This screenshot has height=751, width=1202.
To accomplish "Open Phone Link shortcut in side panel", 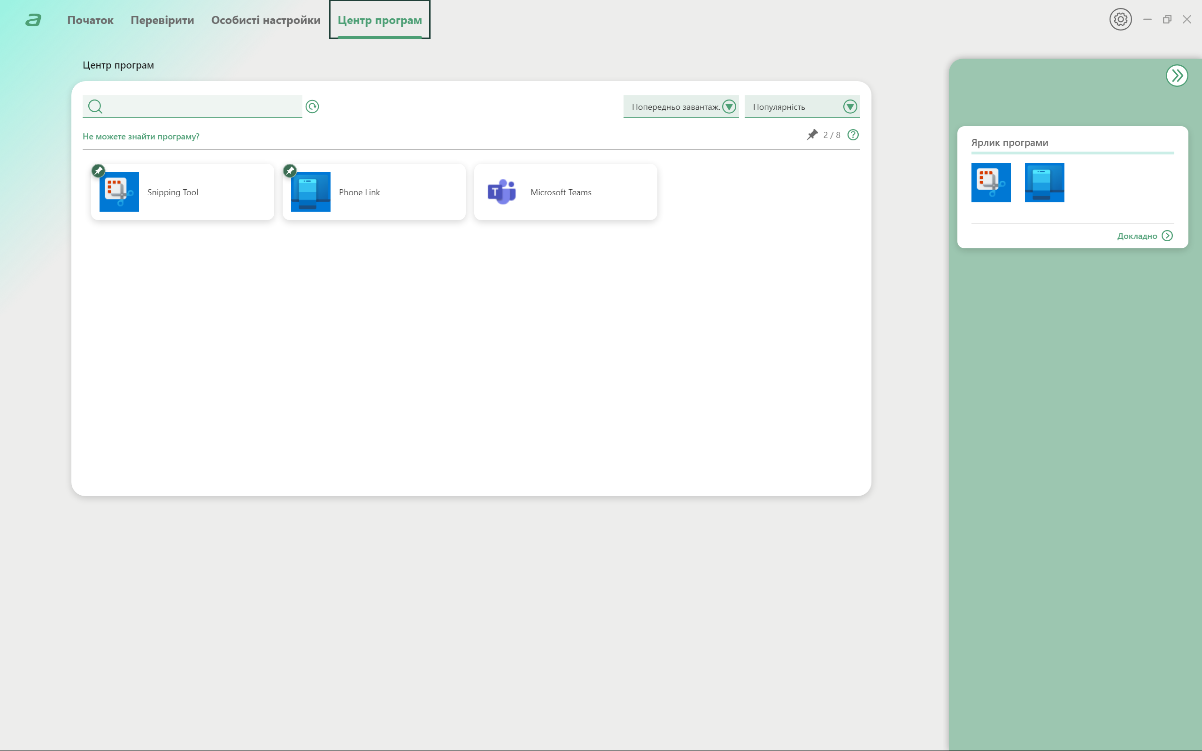I will 1044,182.
